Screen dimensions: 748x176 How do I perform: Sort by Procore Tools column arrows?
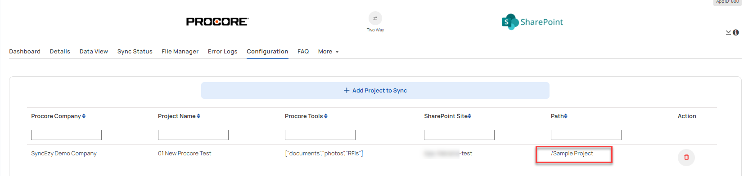point(326,116)
